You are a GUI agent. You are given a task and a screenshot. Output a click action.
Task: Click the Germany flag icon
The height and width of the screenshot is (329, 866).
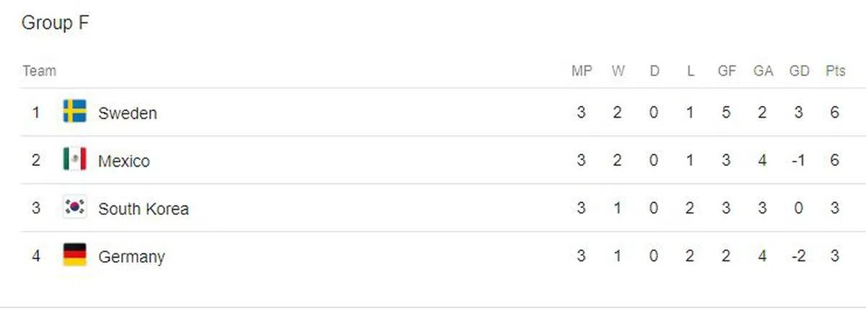pos(74,255)
